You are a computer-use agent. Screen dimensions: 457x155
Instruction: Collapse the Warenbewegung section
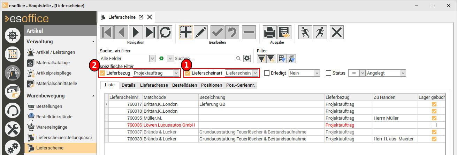tap(93, 96)
